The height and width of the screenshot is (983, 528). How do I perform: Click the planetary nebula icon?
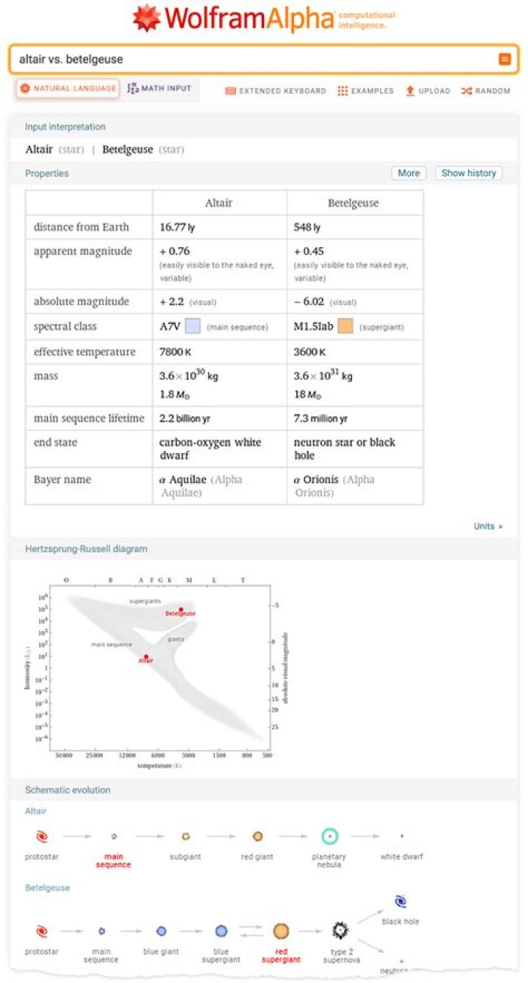pyautogui.click(x=330, y=836)
